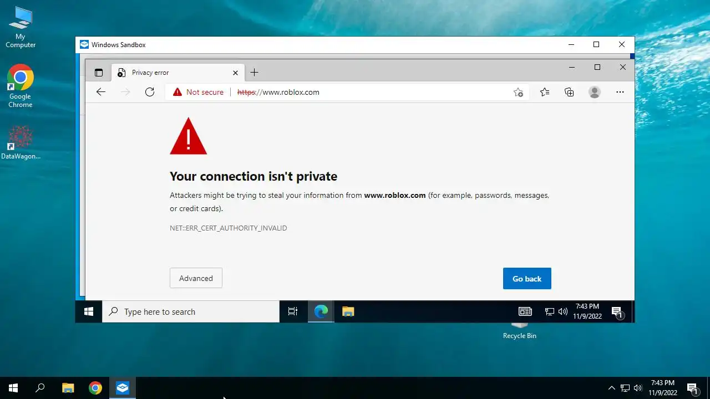Viewport: 710px width, 399px height.
Task: Open Edge profile avatar
Action: [x=595, y=92]
